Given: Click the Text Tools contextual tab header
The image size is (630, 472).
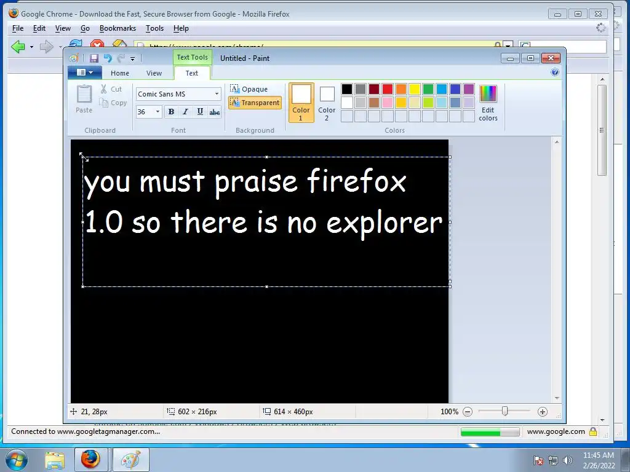Looking at the screenshot, I should tap(193, 57).
